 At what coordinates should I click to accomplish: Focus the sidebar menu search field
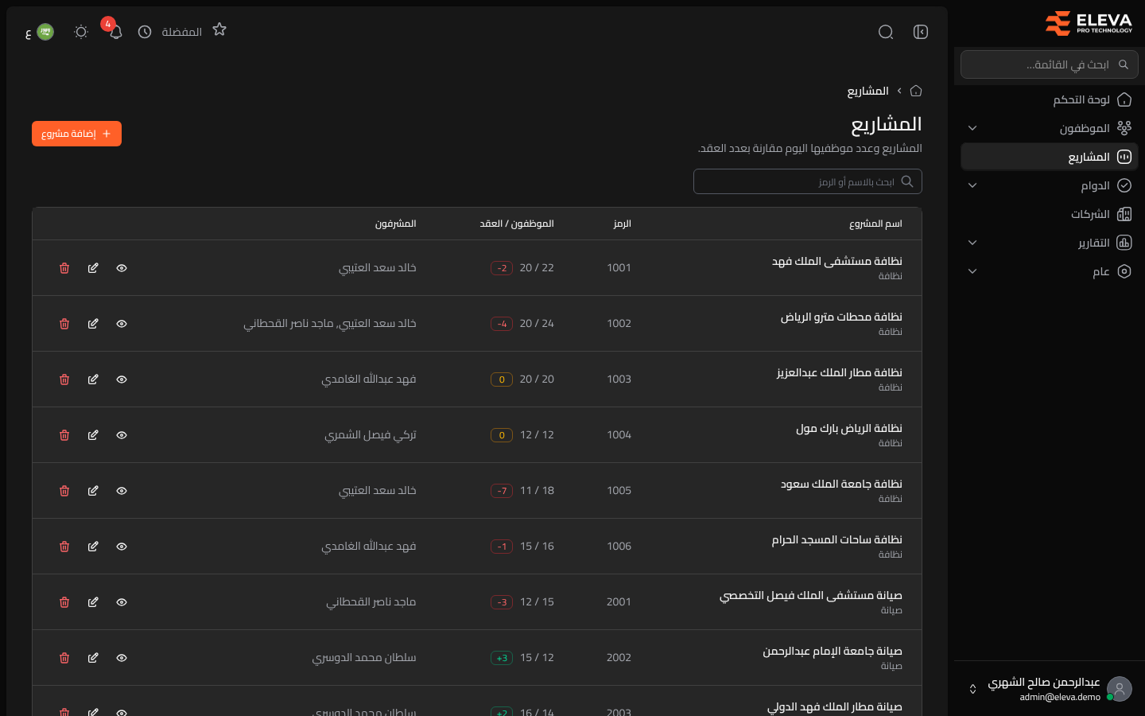[1050, 64]
